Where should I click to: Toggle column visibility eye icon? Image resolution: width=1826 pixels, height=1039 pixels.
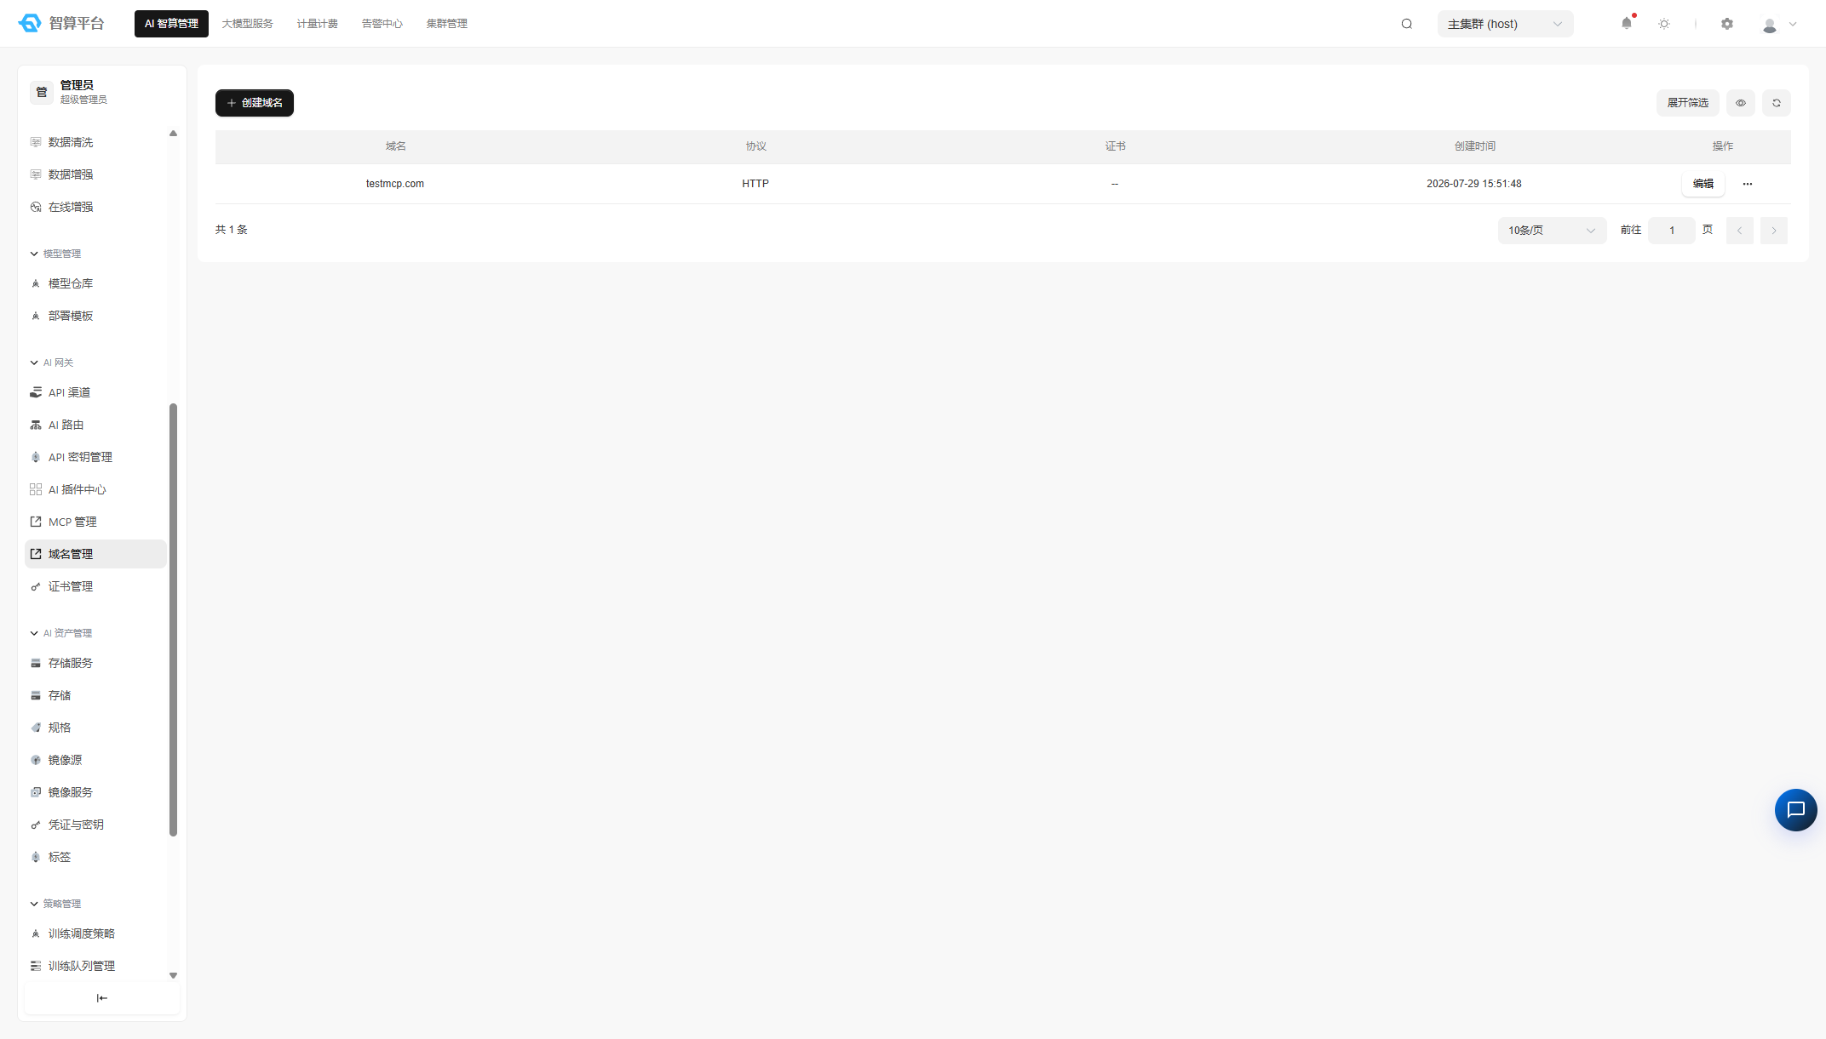(x=1741, y=103)
